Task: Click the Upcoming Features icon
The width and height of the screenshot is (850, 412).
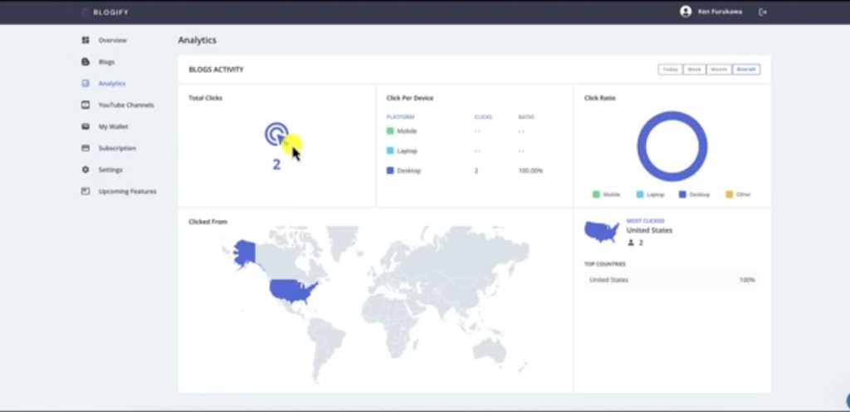Action: [85, 191]
